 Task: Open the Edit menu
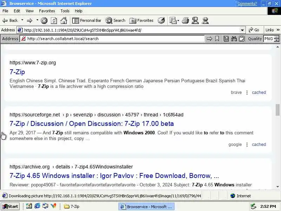[17, 11]
